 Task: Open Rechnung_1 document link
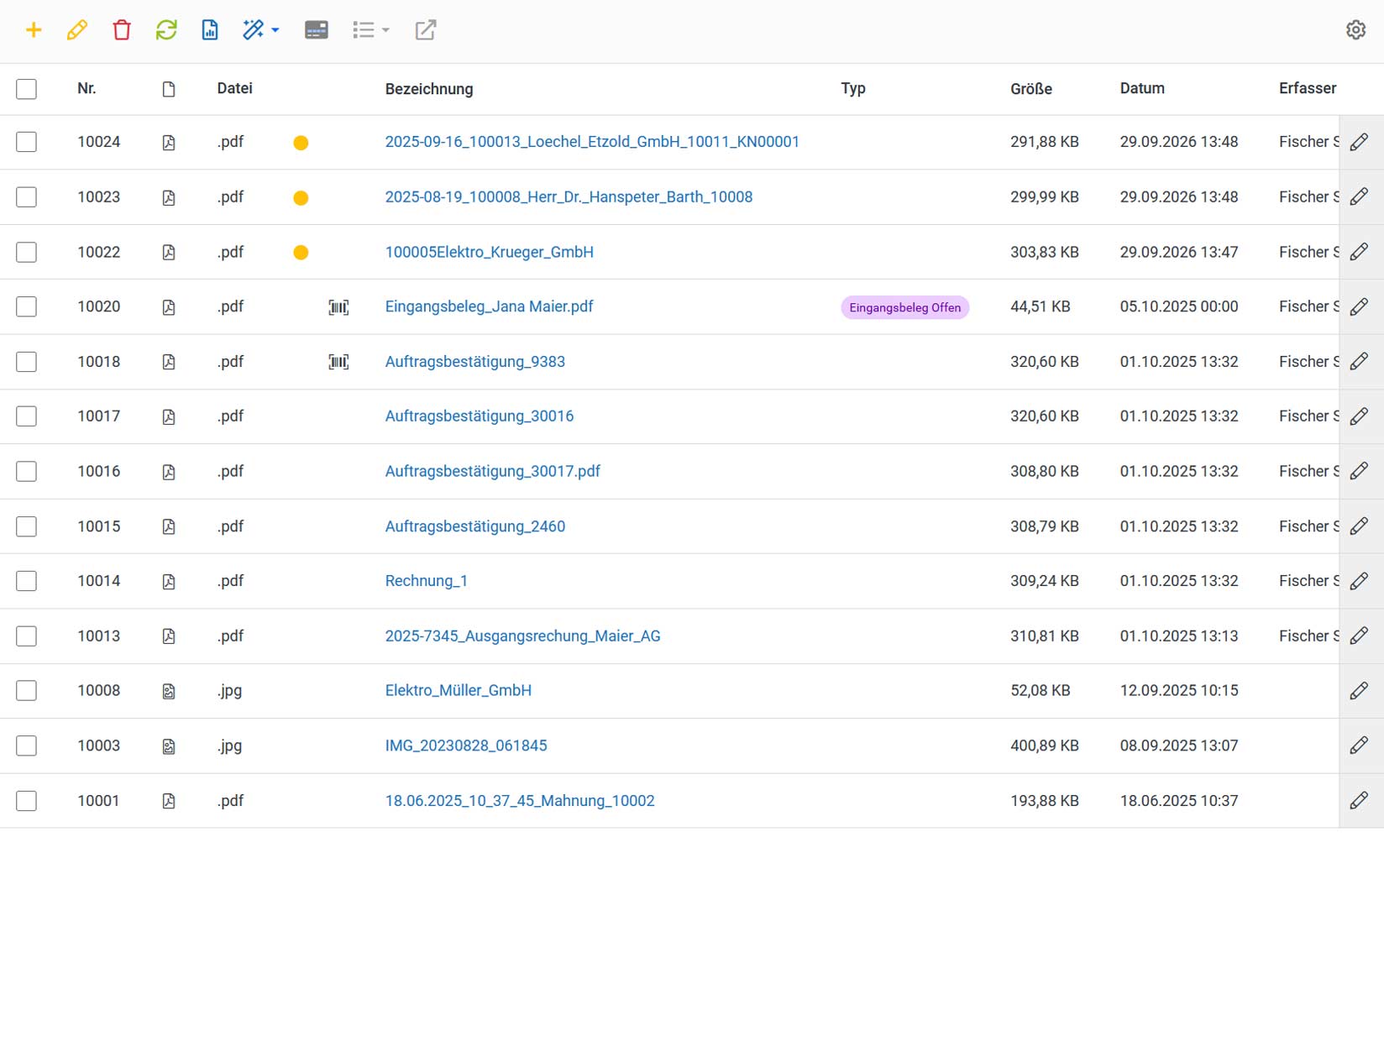click(427, 581)
